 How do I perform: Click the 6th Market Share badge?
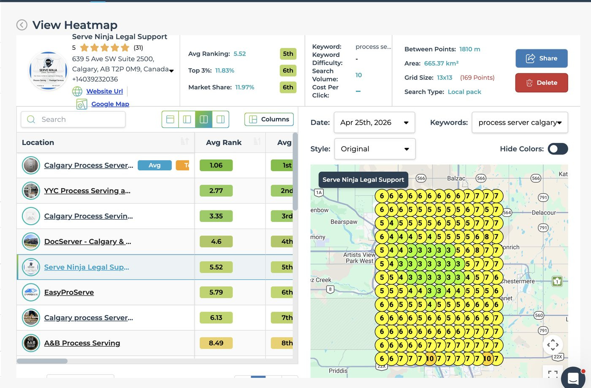pos(288,87)
